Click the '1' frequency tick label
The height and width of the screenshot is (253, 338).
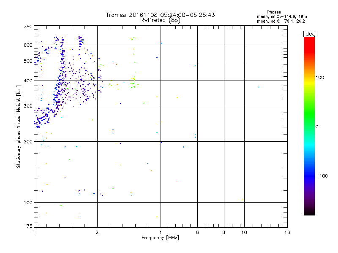point(34,232)
